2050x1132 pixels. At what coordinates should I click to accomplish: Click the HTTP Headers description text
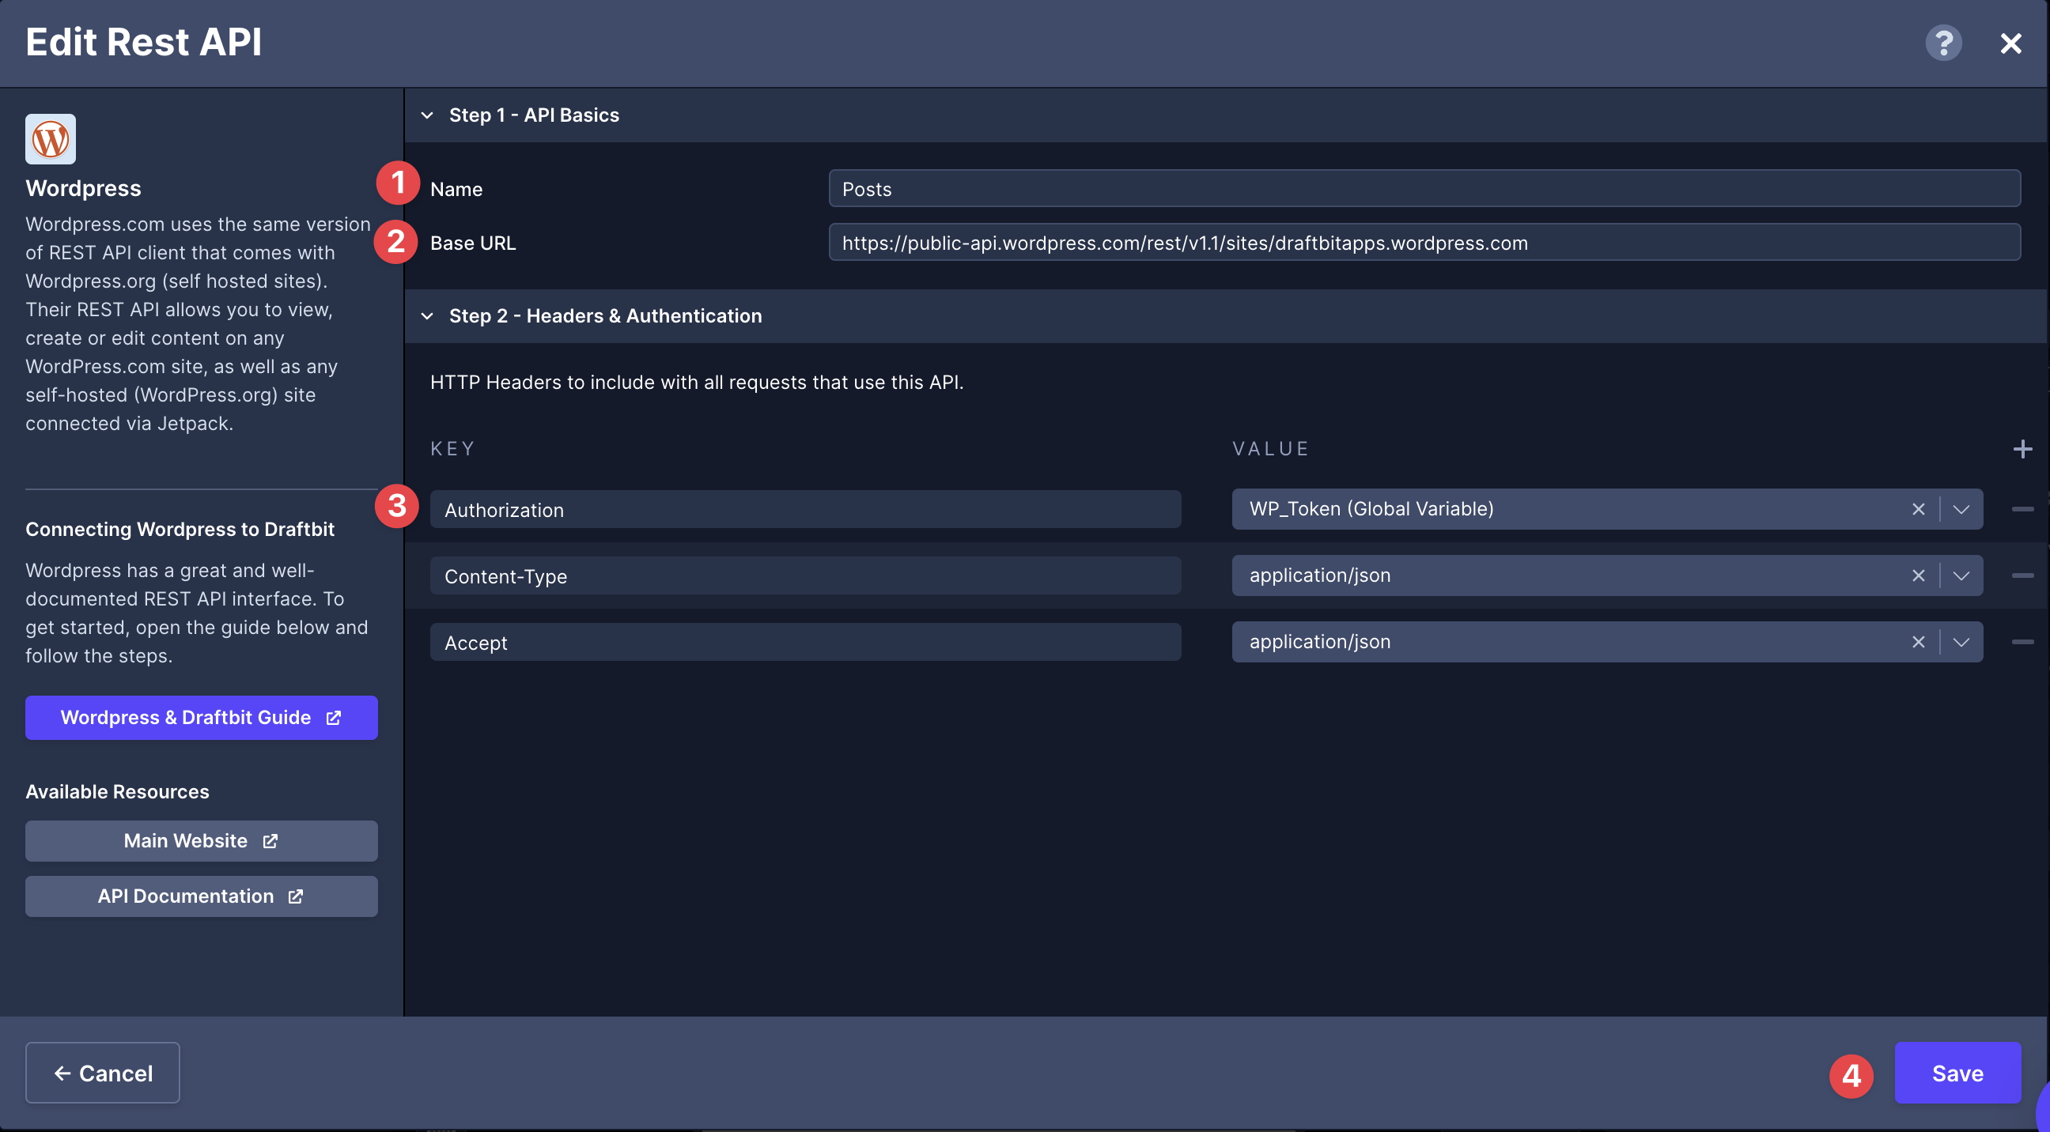tap(696, 383)
